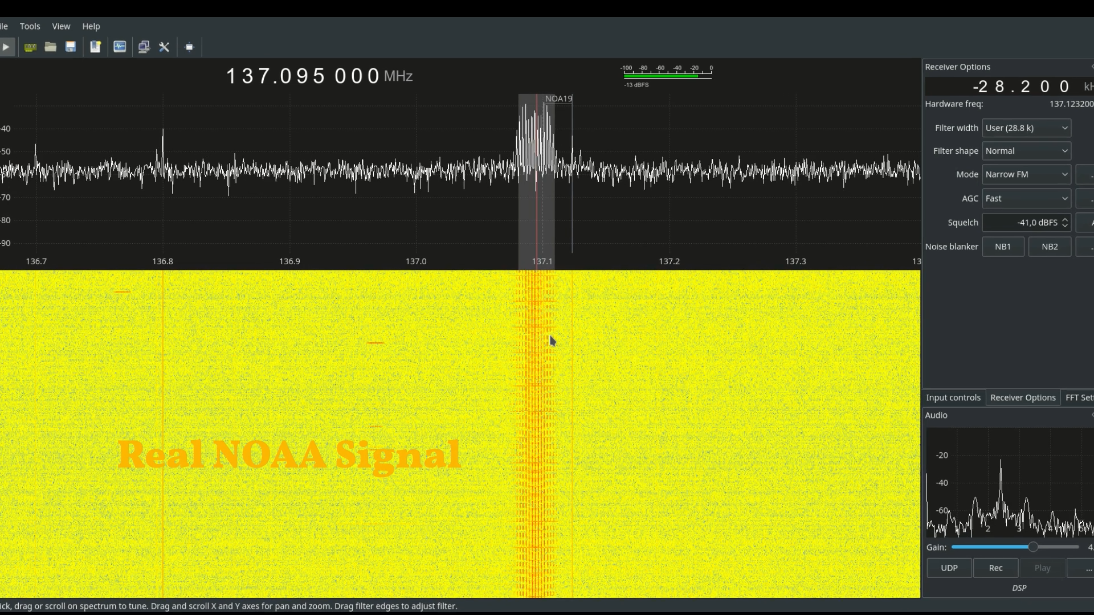Click the Squelch level stepper arrows
The image size is (1094, 615).
tap(1064, 223)
